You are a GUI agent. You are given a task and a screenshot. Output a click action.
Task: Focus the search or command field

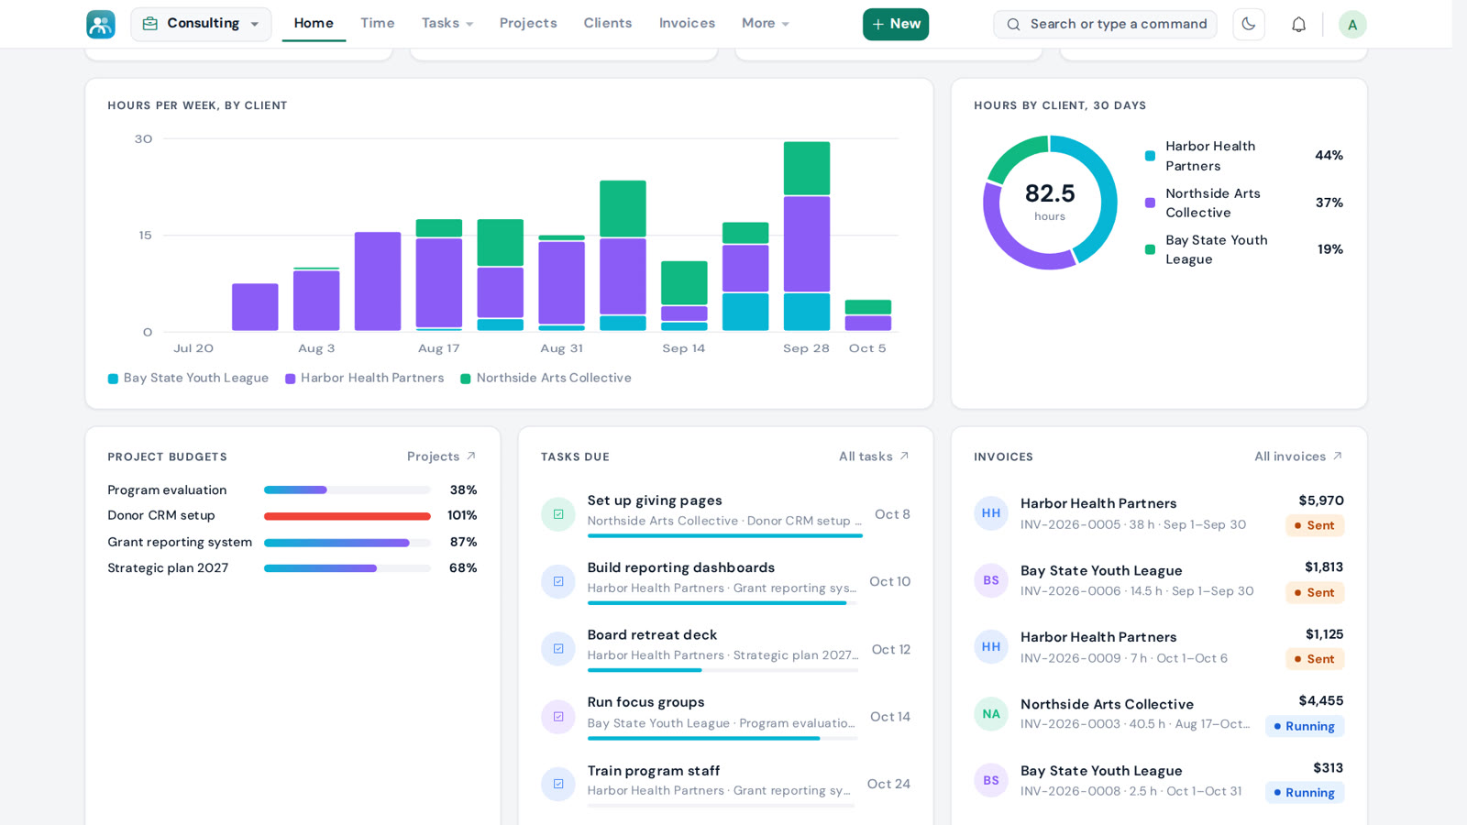(1105, 24)
